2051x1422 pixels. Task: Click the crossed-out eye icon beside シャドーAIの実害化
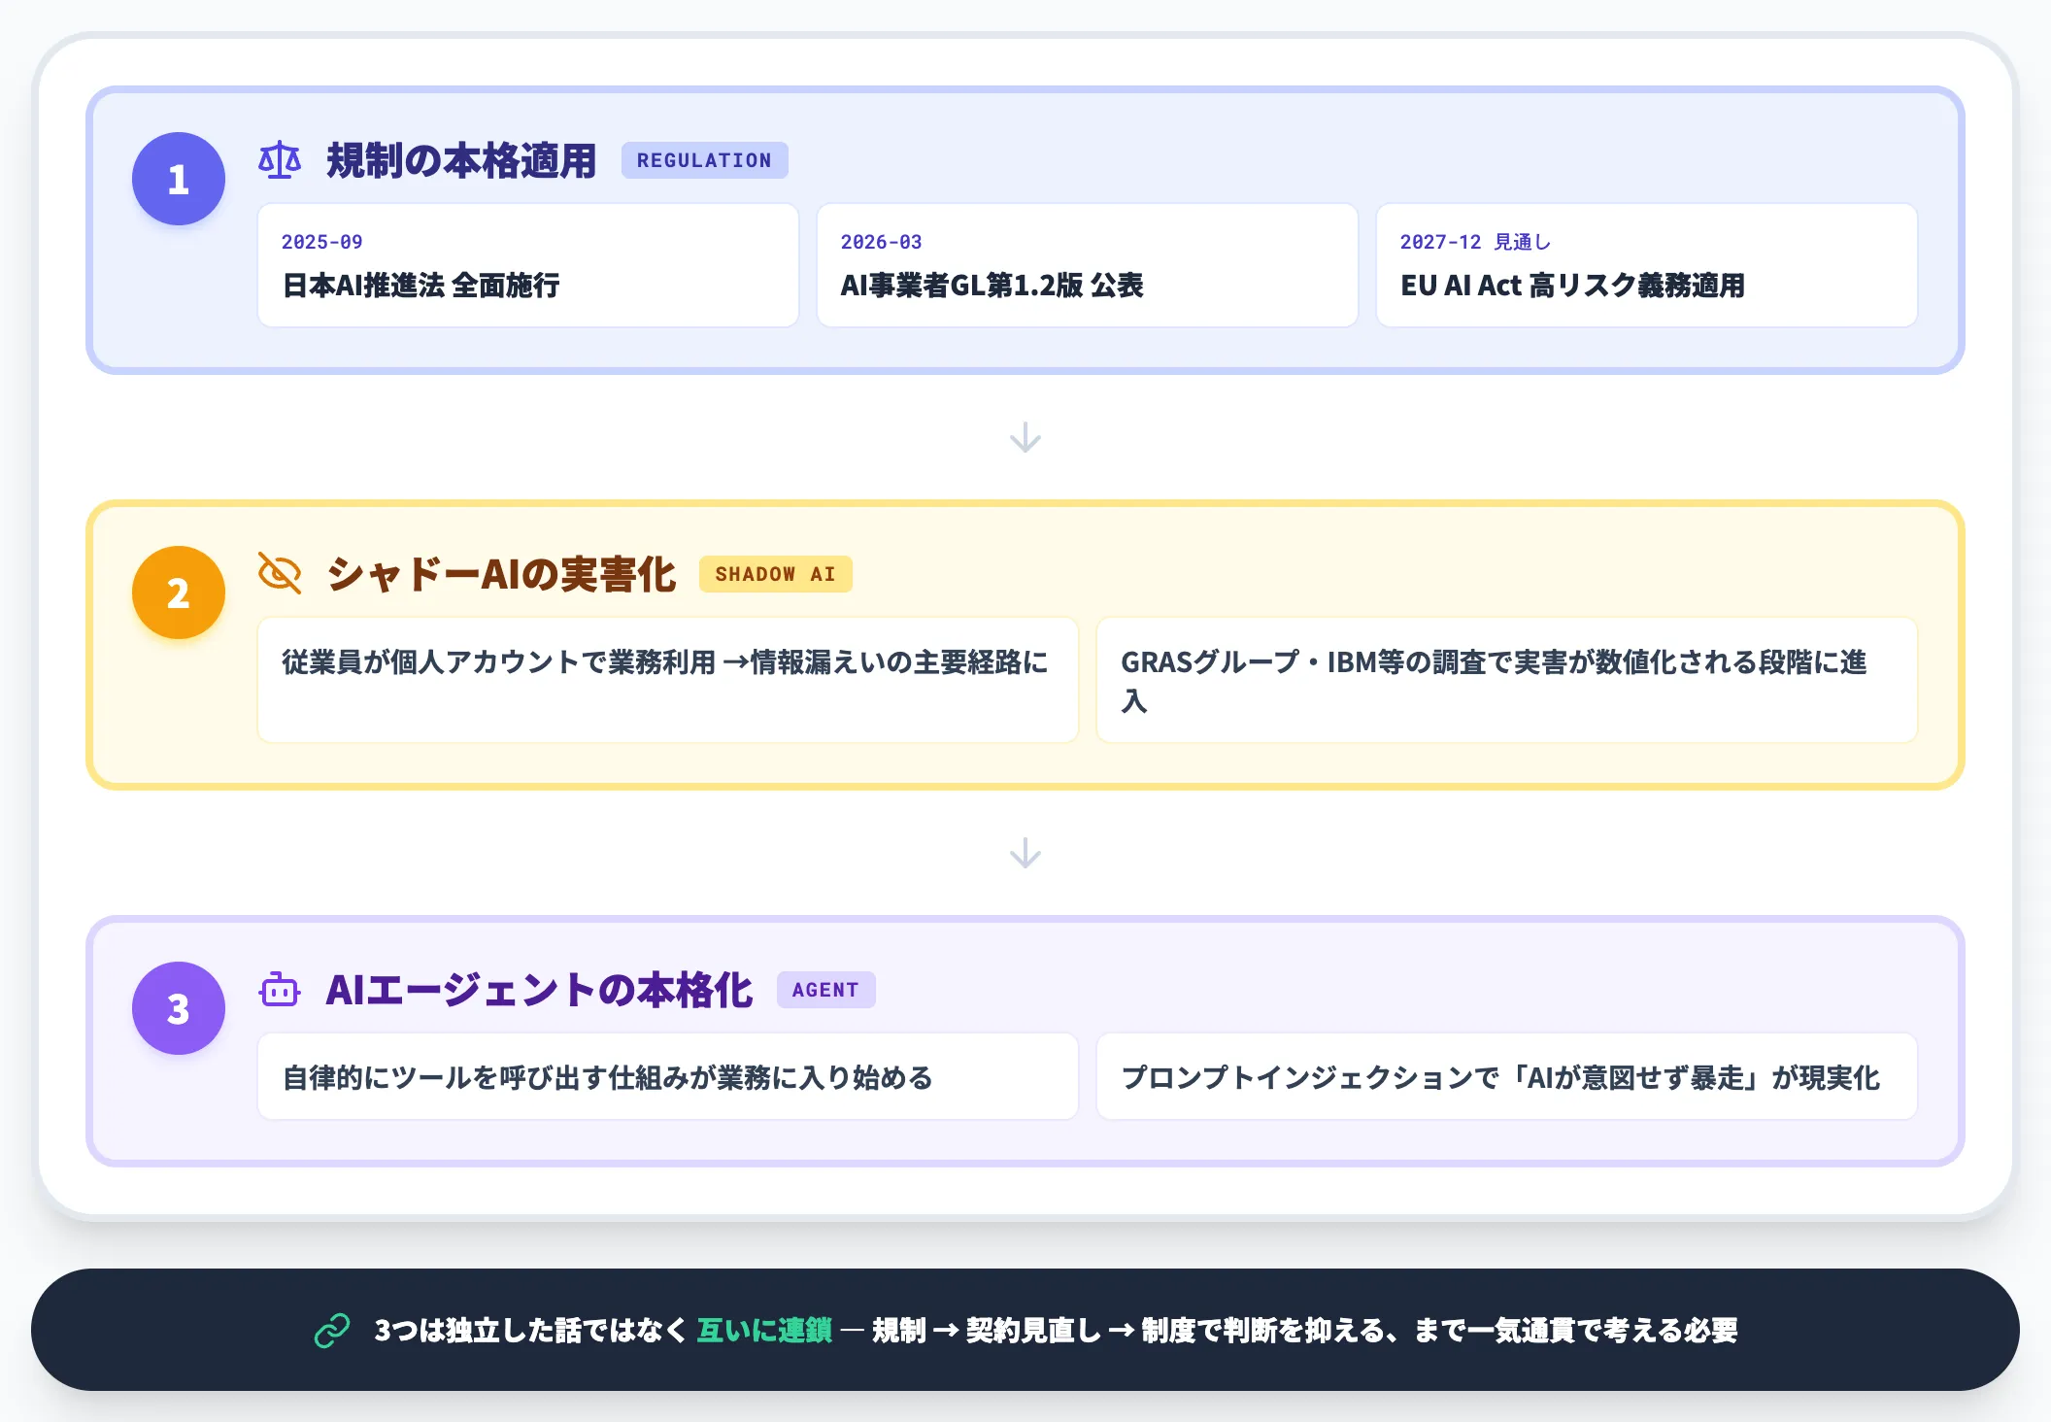[280, 574]
